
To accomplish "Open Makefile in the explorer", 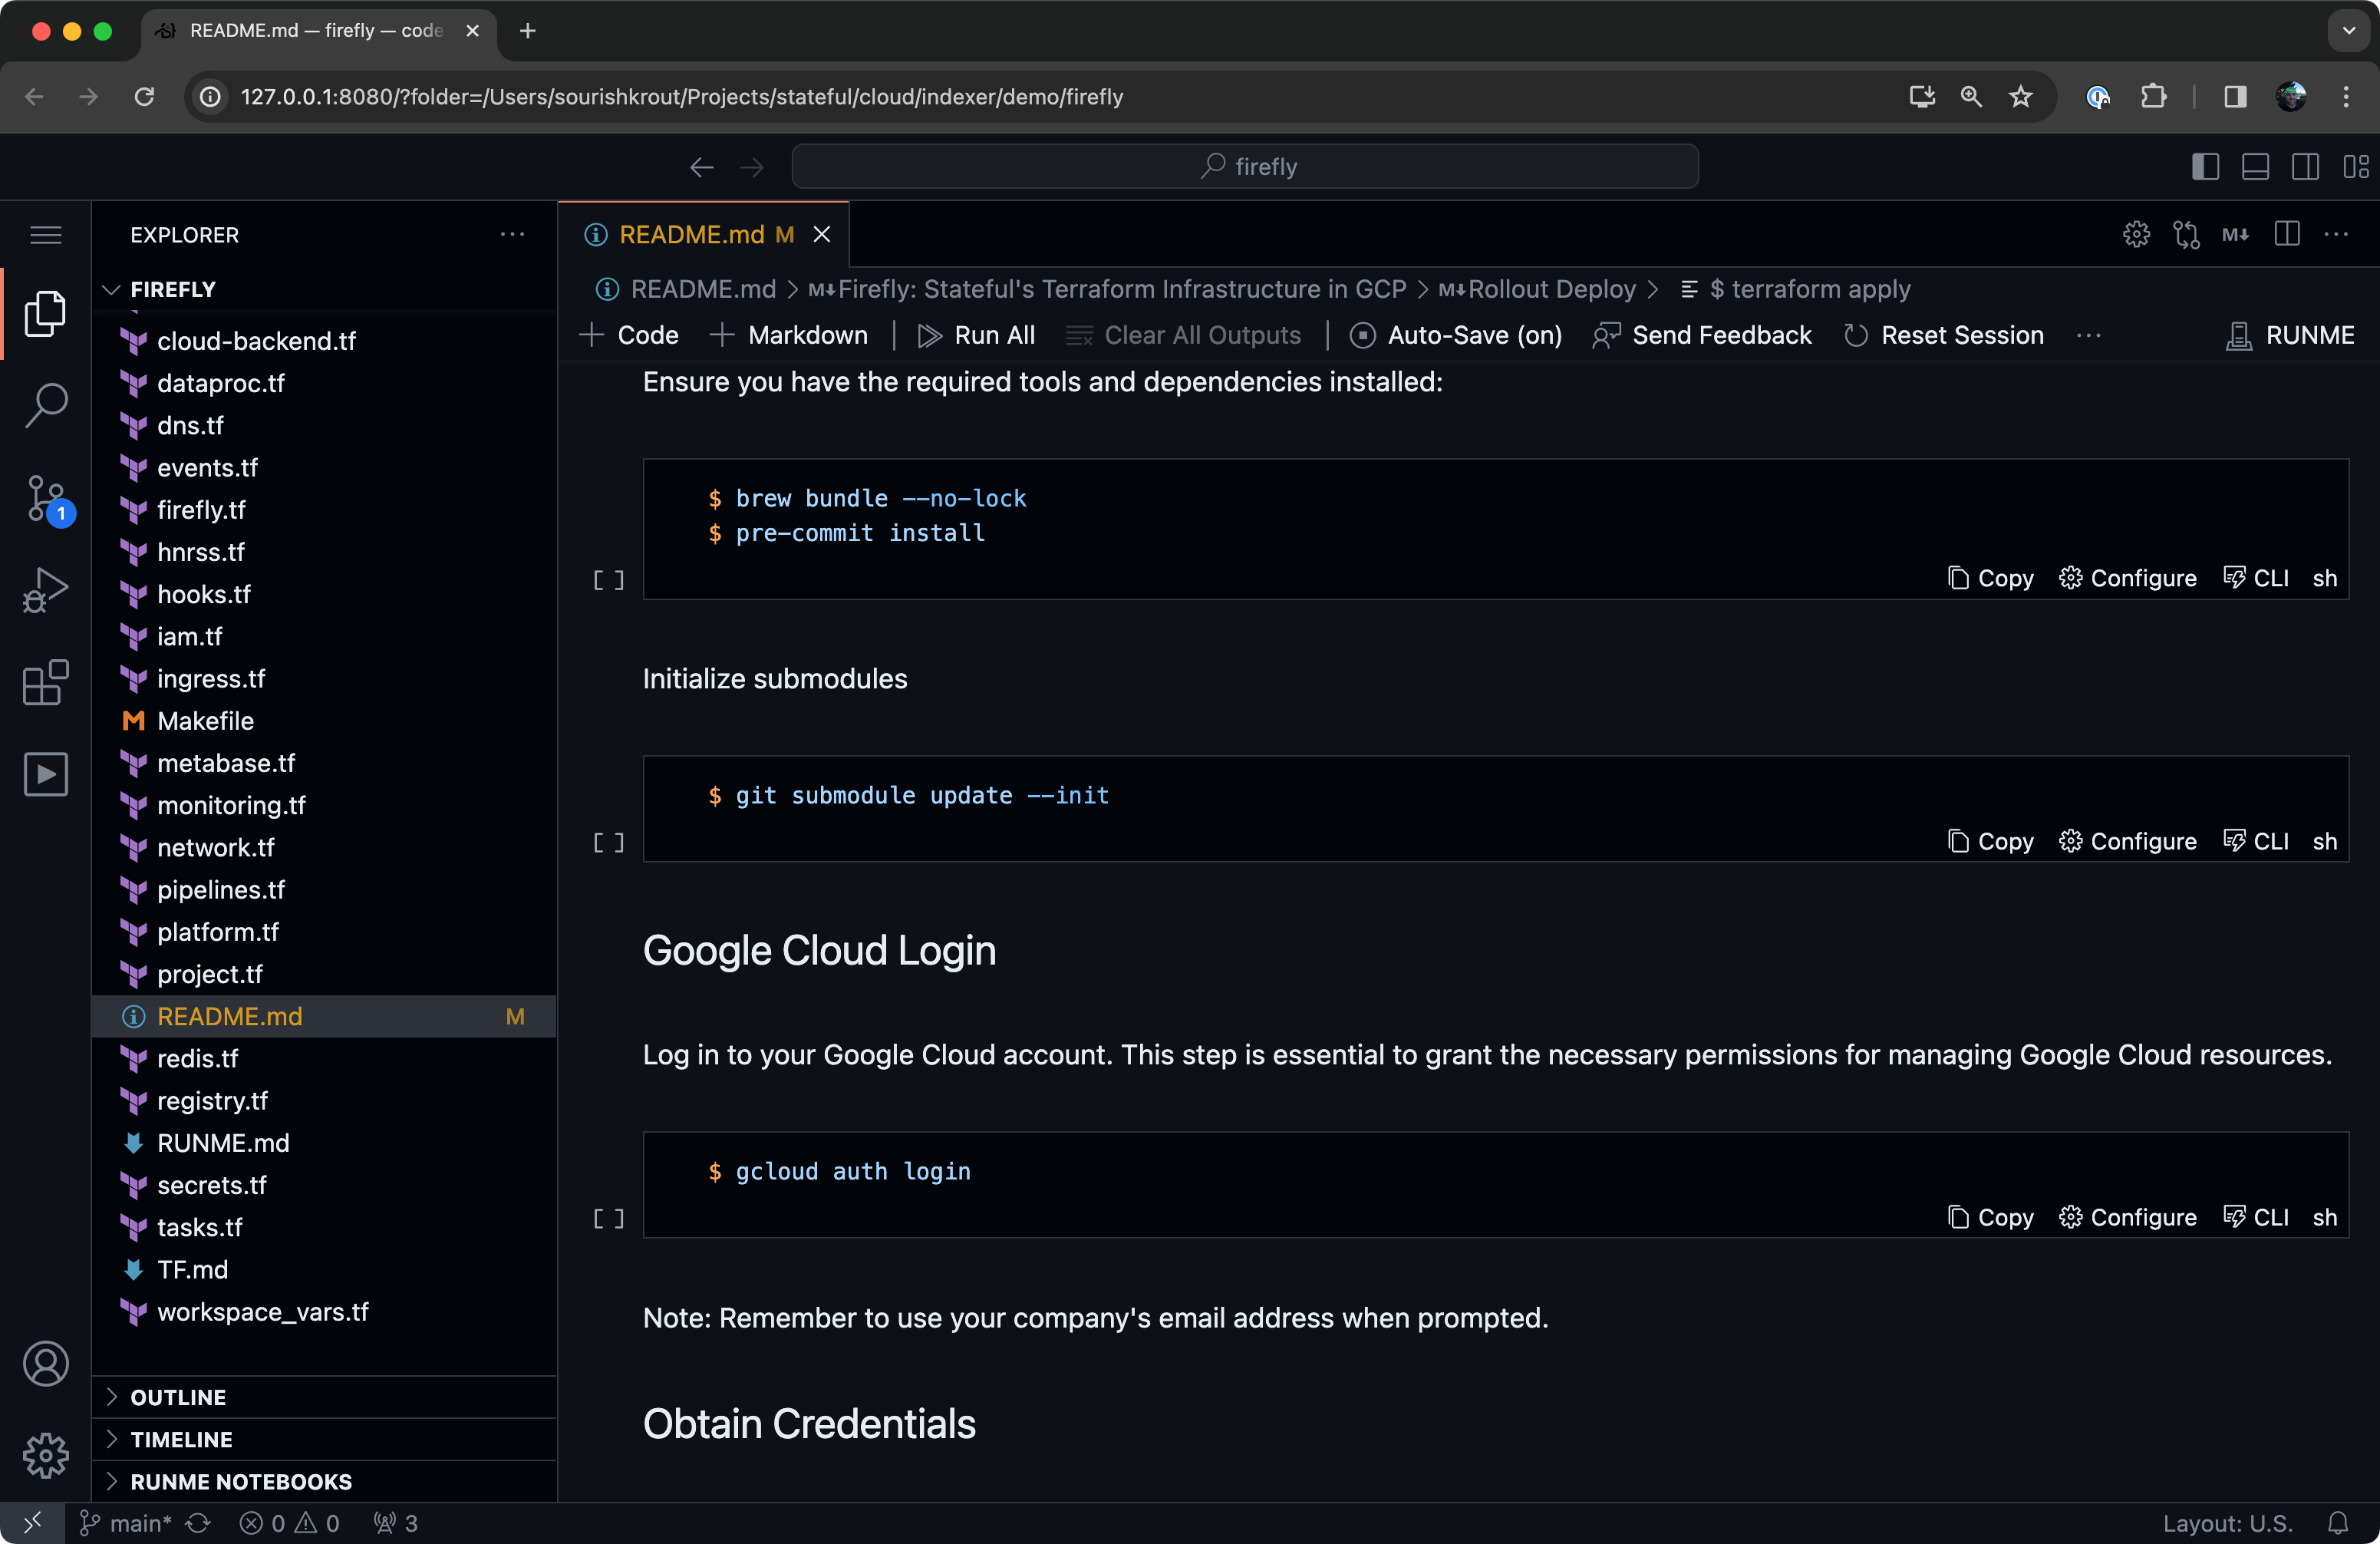I will (x=324, y=721).
